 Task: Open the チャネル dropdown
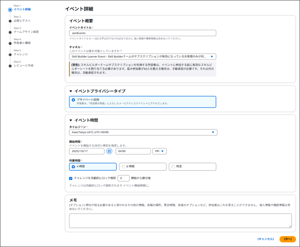coord(142,57)
